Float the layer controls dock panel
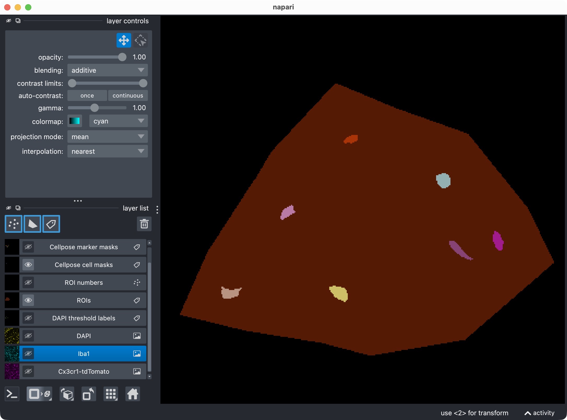The width and height of the screenshot is (567, 420). [x=18, y=21]
